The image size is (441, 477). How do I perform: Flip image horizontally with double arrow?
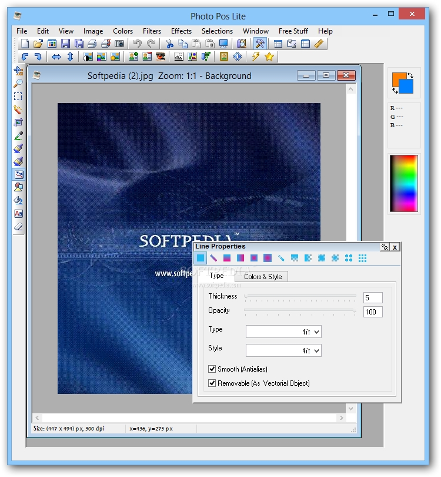[x=56, y=57]
